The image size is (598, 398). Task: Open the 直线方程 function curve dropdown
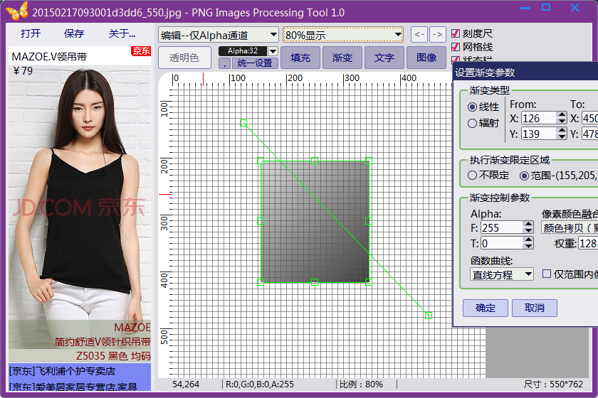click(502, 274)
